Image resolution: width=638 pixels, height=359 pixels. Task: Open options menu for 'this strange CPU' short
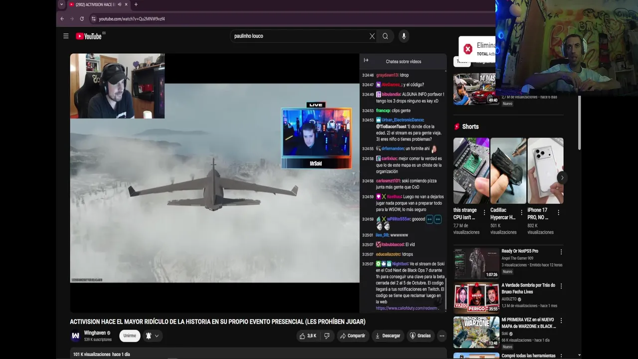coord(484,212)
